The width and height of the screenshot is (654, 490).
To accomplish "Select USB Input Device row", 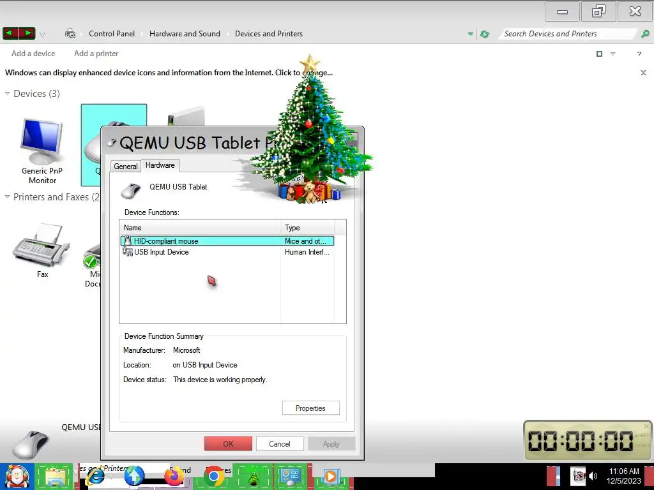I will 227,251.
